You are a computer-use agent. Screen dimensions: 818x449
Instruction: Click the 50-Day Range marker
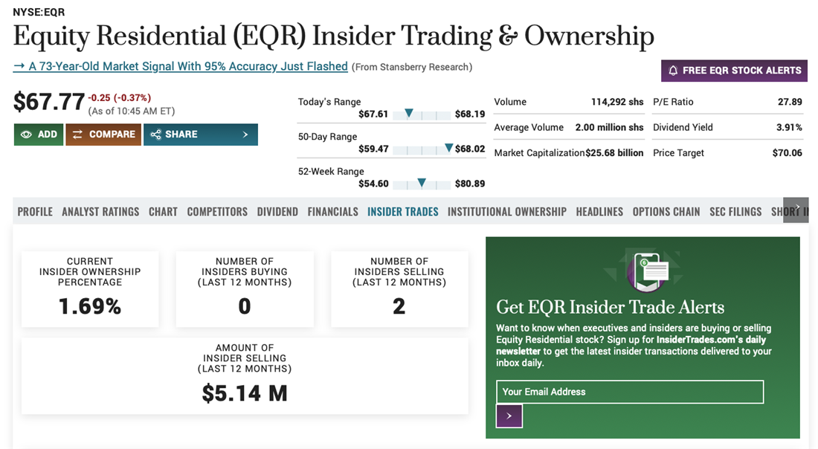click(448, 148)
